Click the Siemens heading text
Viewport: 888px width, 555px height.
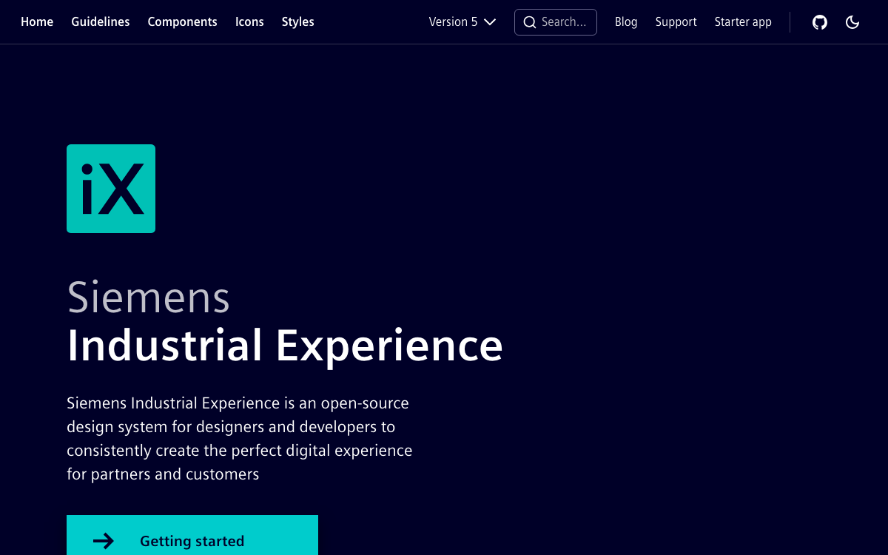149,297
